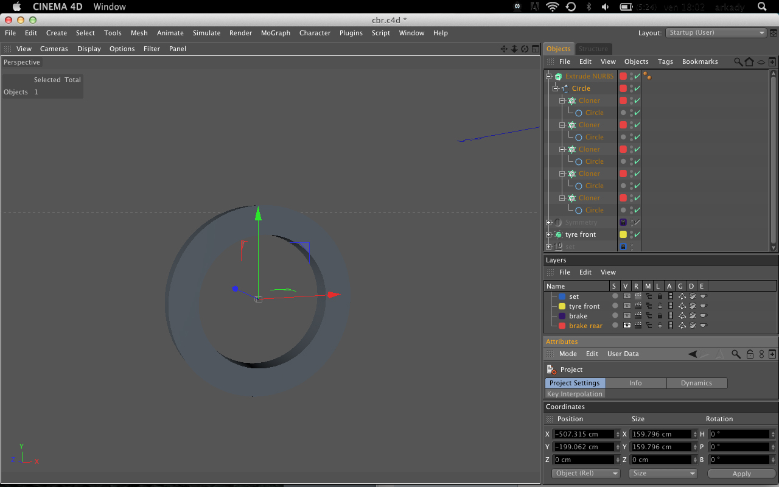This screenshot has width=779, height=487.
Task: Collapse the Extrude NURBS hierarchy
Action: tap(549, 76)
